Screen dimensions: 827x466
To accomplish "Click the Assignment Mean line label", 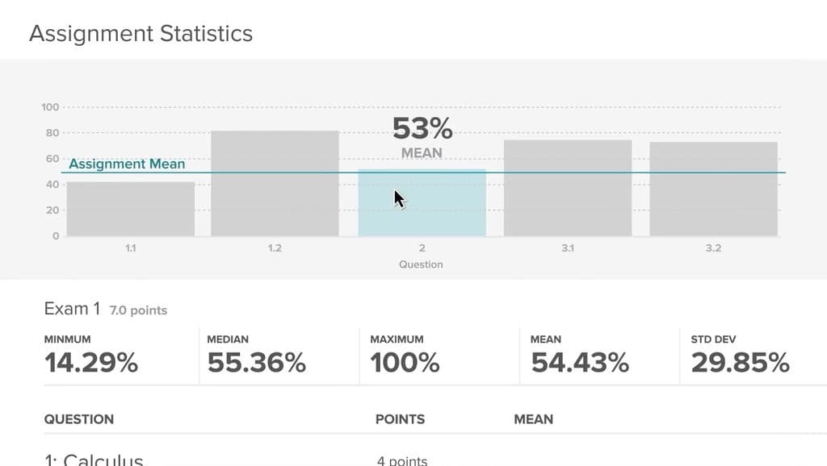I will click(127, 164).
